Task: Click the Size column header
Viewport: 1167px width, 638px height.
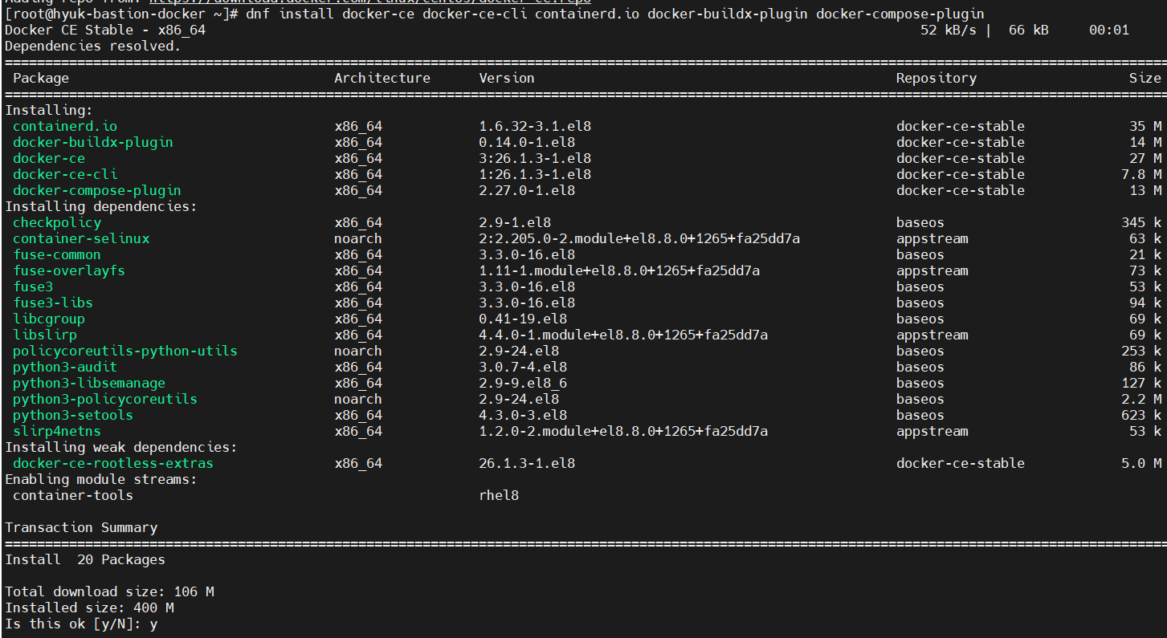Action: click(1145, 78)
